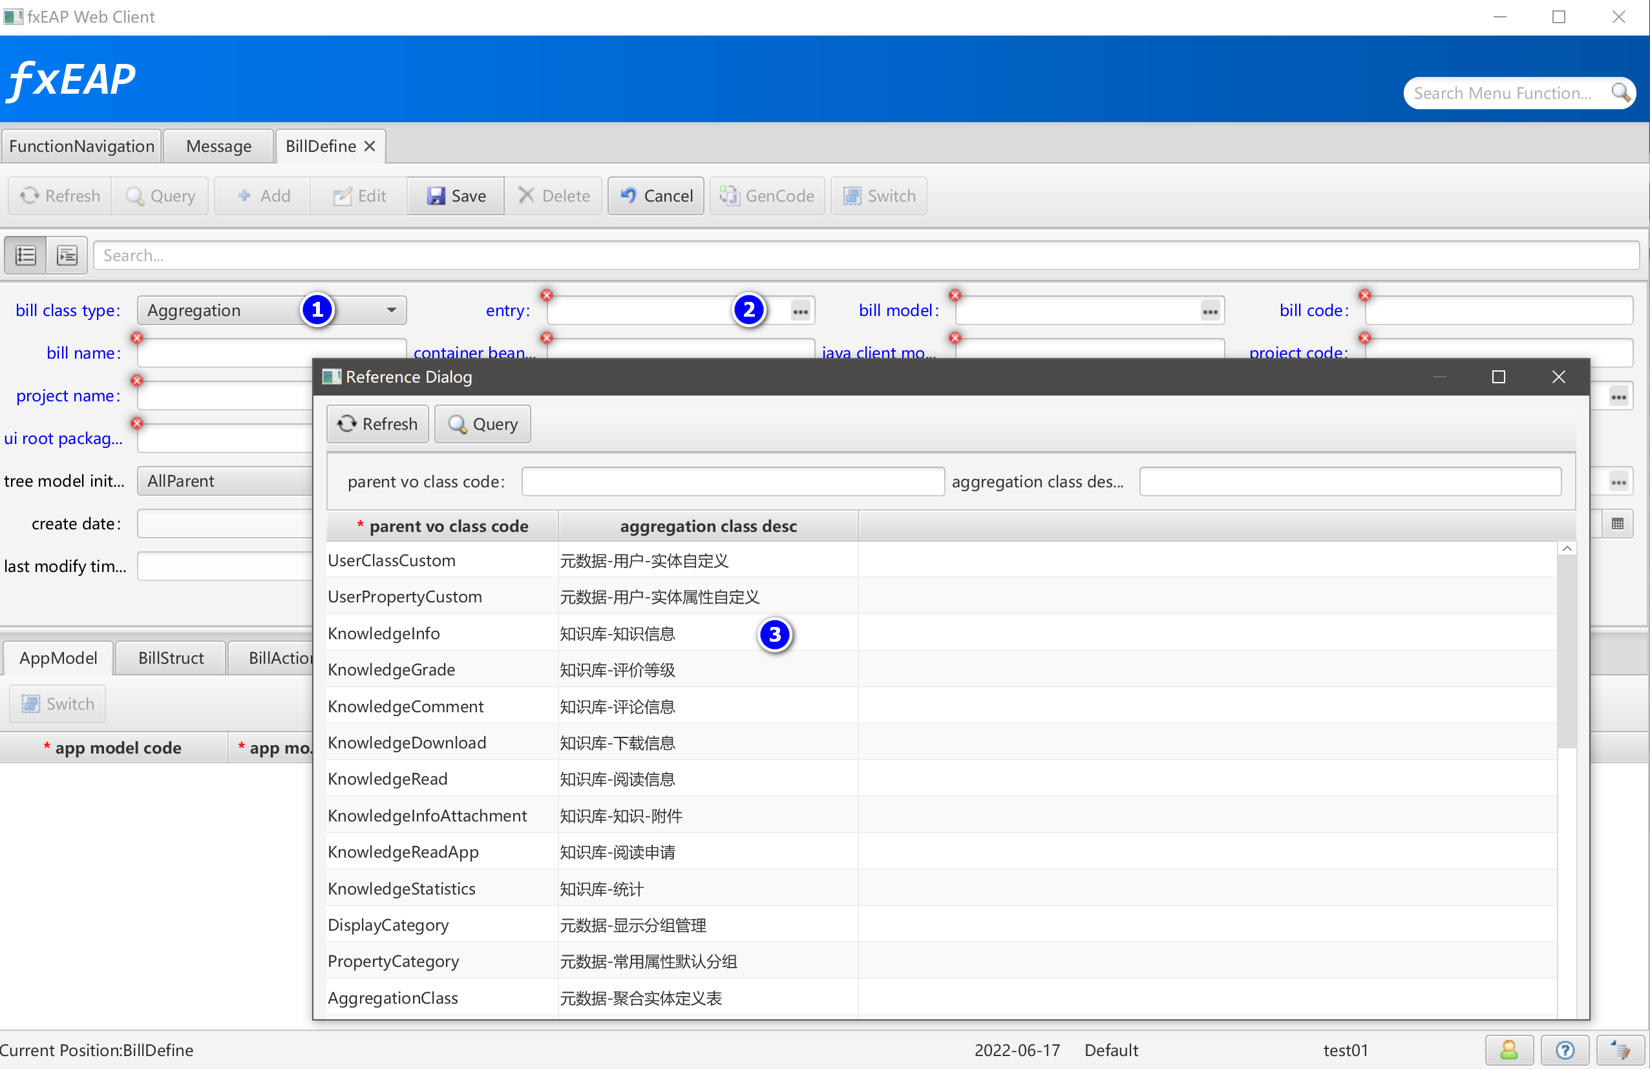The width and height of the screenshot is (1650, 1069).
Task: Cancel the current edit
Action: point(656,196)
